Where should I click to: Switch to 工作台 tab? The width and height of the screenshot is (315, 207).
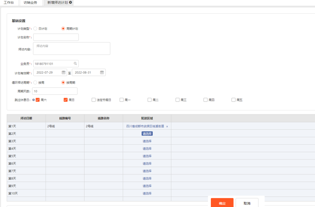(9, 3)
